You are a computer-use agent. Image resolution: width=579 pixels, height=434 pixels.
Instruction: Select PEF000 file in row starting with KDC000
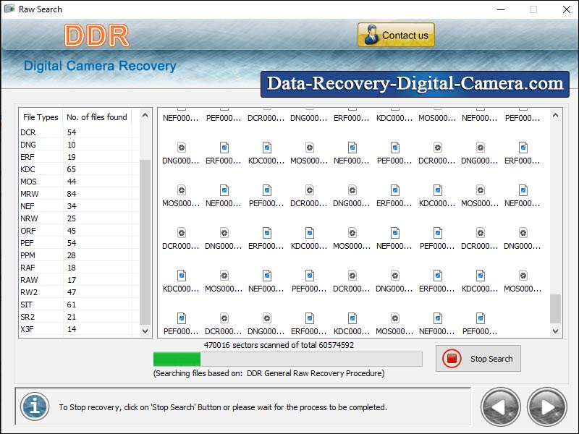pyautogui.click(x=310, y=281)
